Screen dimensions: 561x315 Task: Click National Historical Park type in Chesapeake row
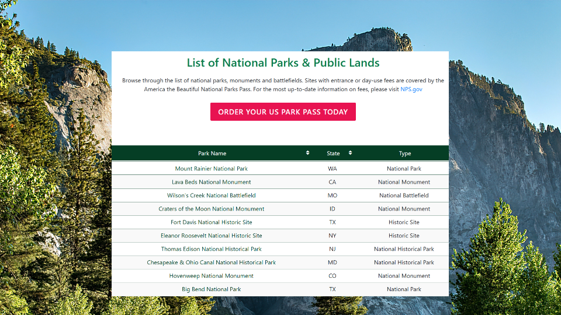click(x=404, y=262)
